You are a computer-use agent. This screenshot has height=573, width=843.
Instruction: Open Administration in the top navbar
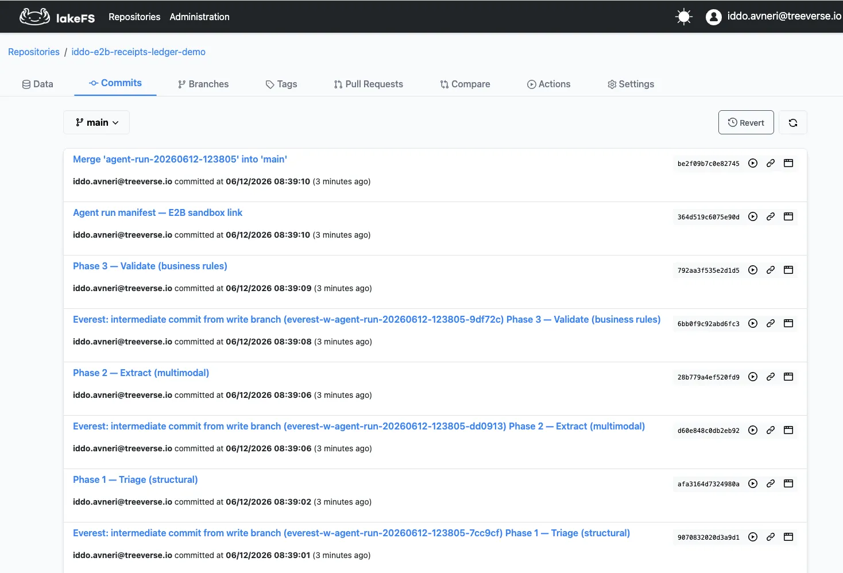[x=199, y=17]
